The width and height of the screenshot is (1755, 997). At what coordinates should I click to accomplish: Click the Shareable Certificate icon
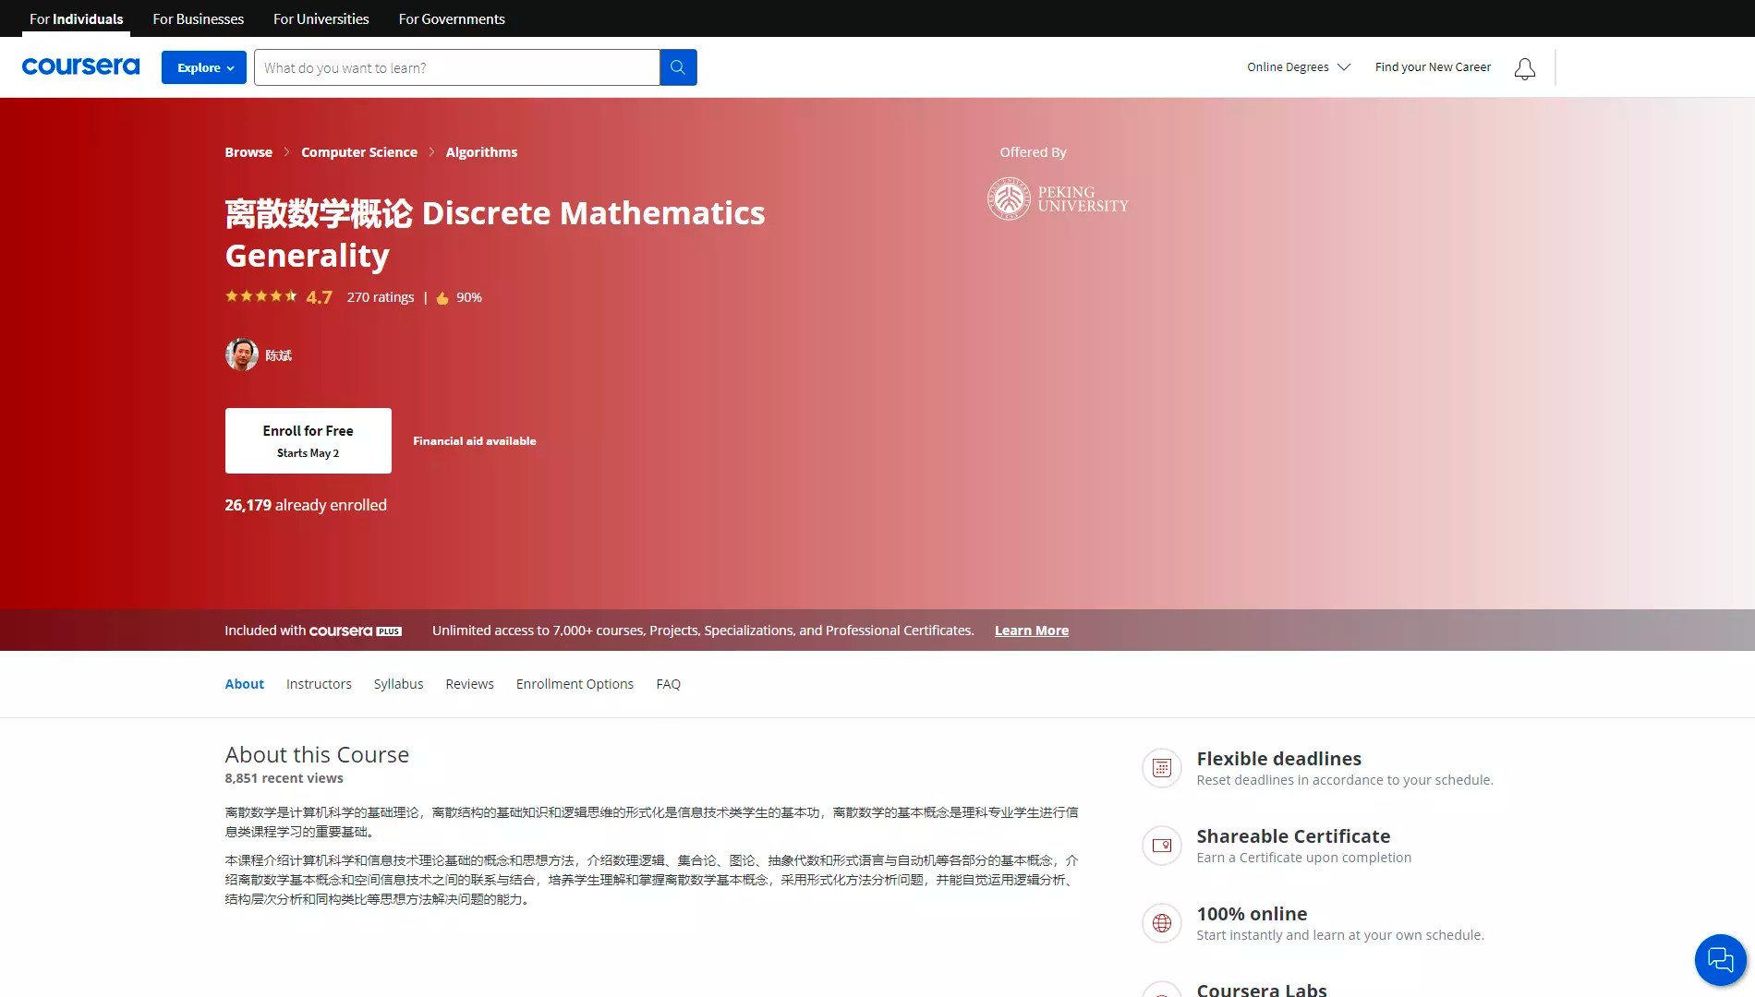1161,846
